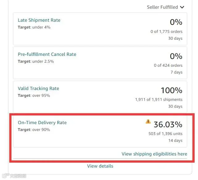Click the warning triangle icon beside 36.03%
Viewport: 198px width, 180px height.
(148, 121)
